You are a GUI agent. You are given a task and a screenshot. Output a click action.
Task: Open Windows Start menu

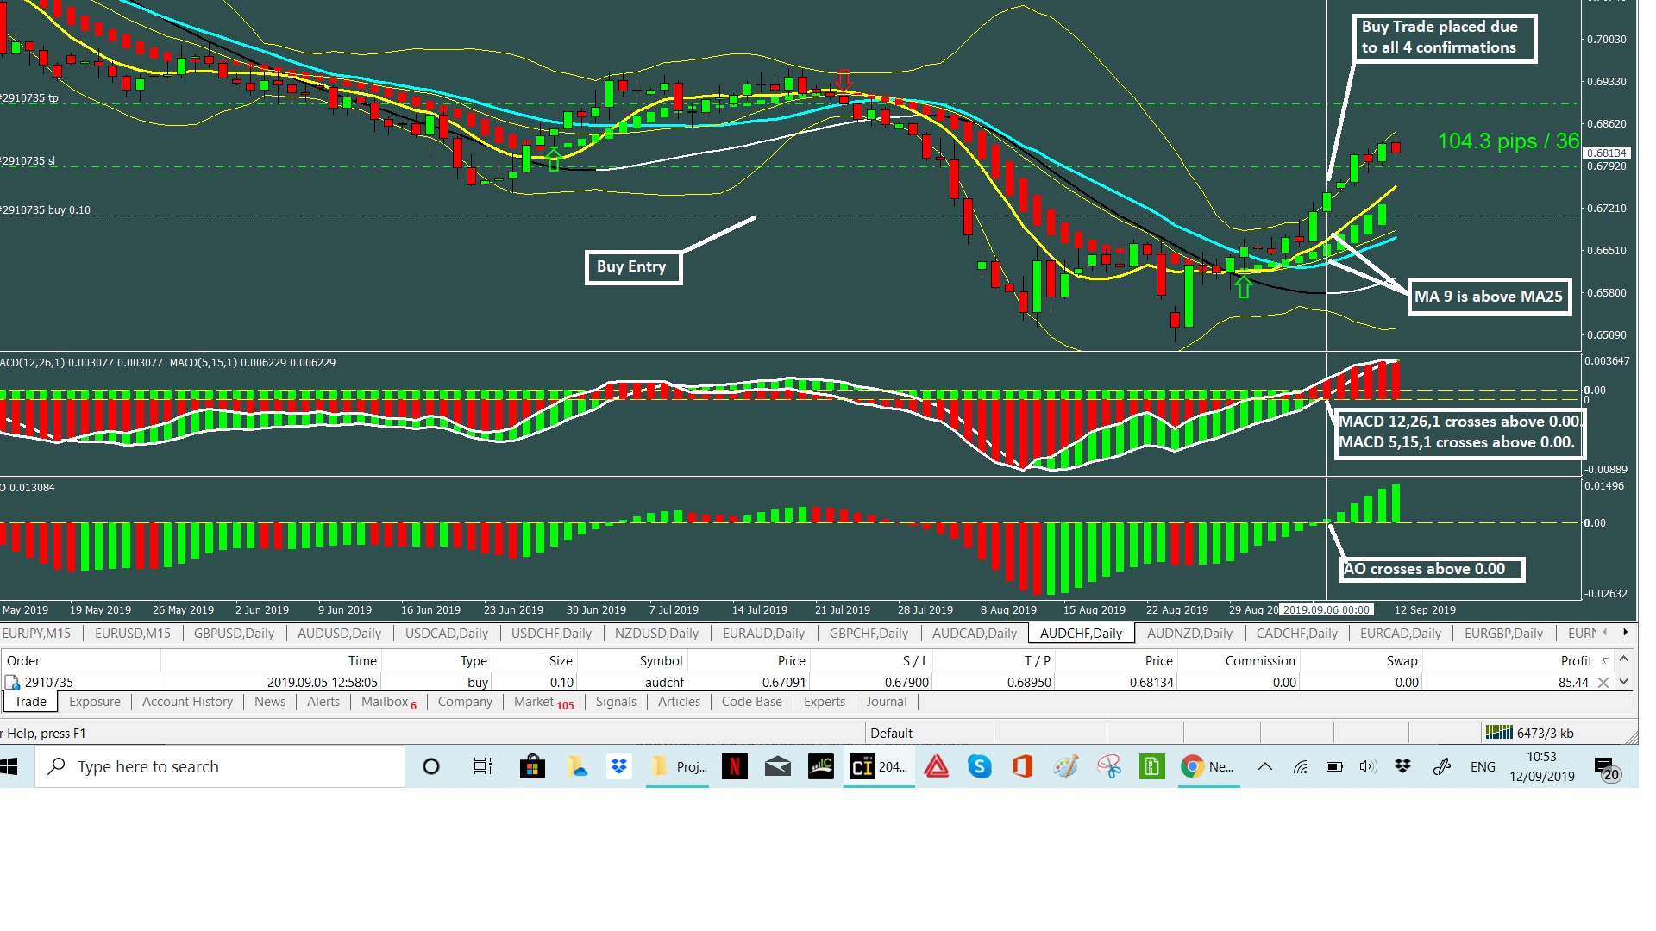(9, 766)
